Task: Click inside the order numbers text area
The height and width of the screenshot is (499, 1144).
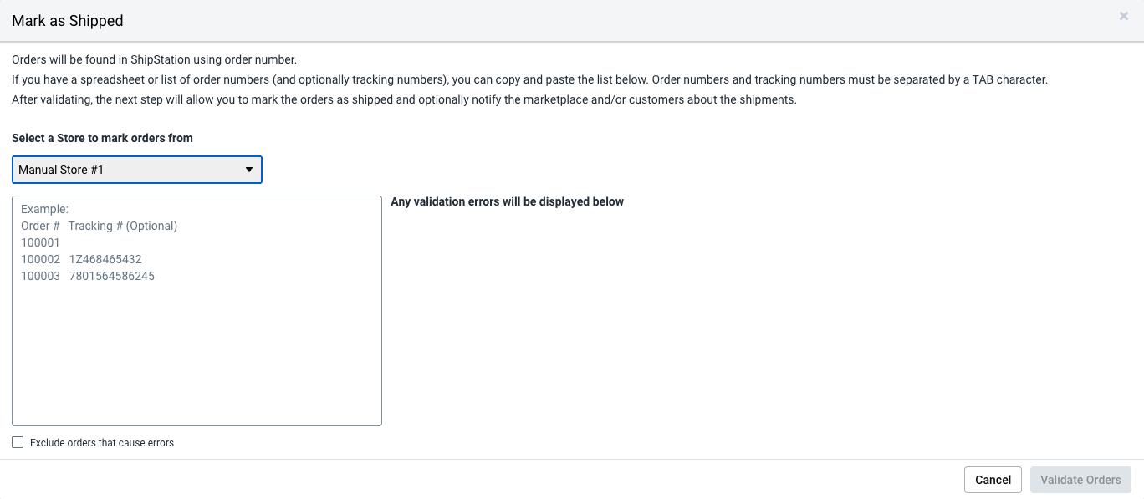Action: [197, 311]
